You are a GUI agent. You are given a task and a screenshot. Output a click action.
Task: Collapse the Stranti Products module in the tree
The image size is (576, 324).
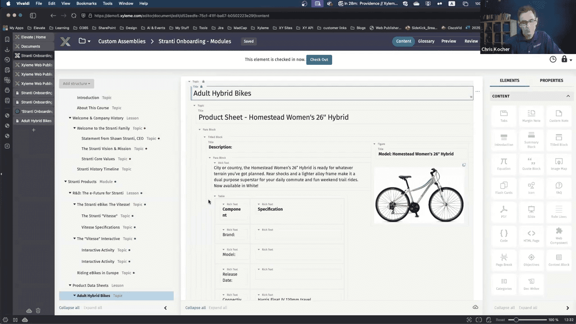[x=65, y=182]
